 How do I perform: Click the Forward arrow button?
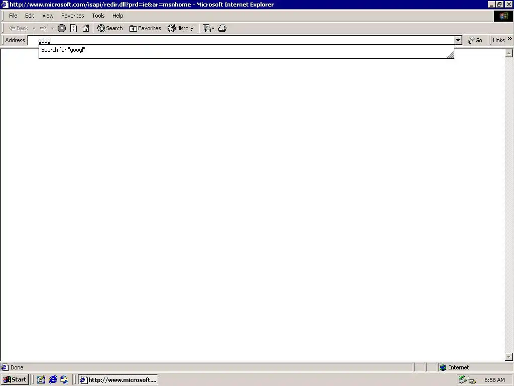43,28
